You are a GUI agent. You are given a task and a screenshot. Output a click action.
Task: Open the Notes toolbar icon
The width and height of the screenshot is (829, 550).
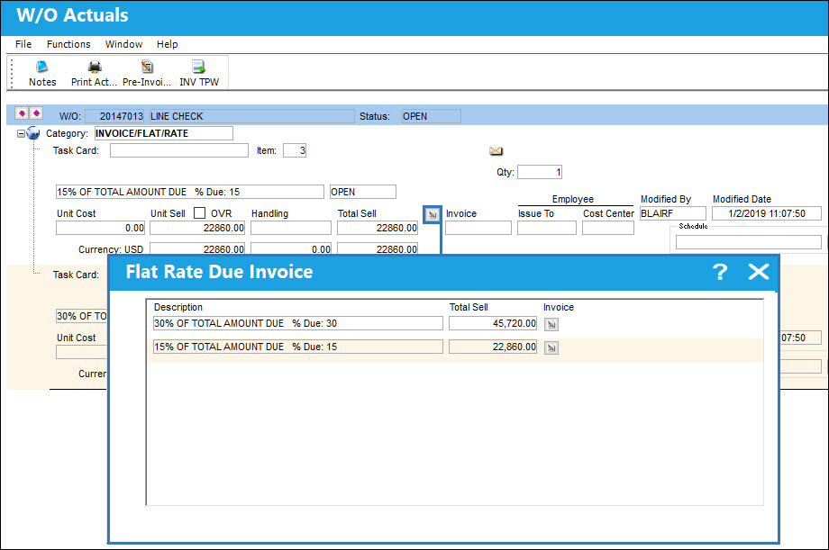[x=41, y=67]
